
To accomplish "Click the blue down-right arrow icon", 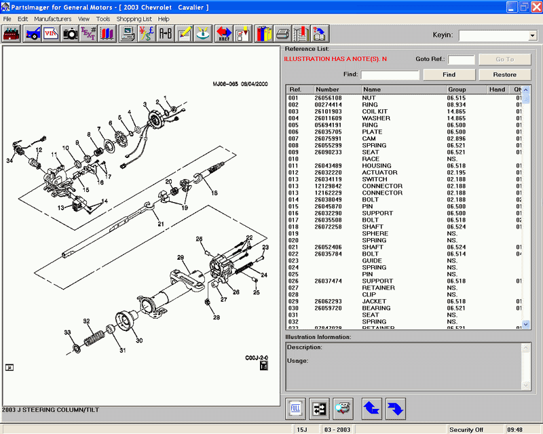I will [x=396, y=409].
